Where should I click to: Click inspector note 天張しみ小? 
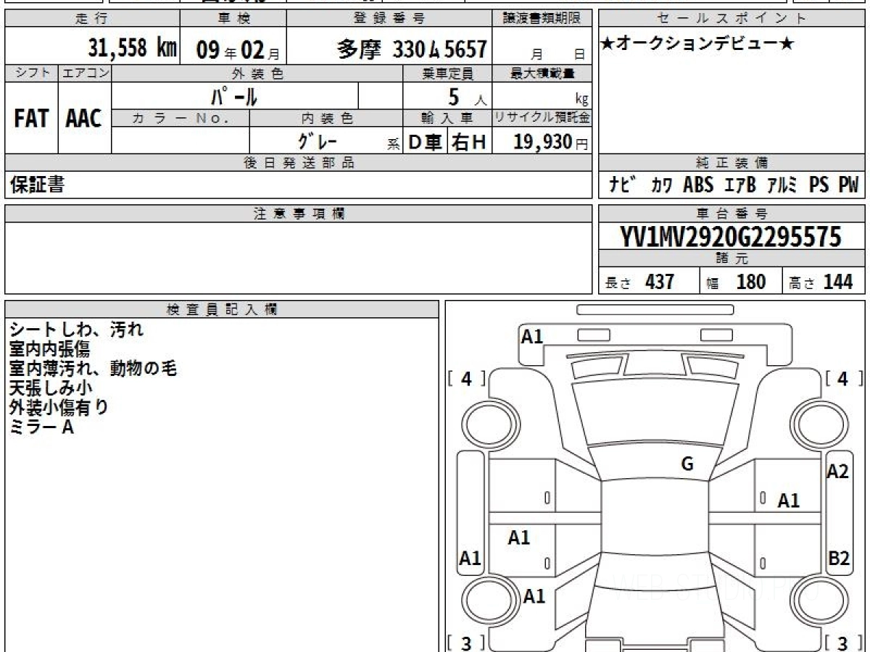click(51, 388)
